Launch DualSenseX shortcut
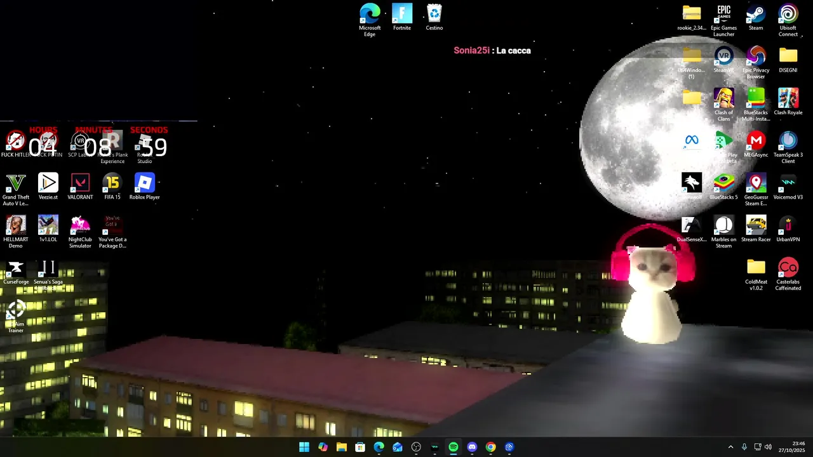This screenshot has height=457, width=813. (x=692, y=229)
